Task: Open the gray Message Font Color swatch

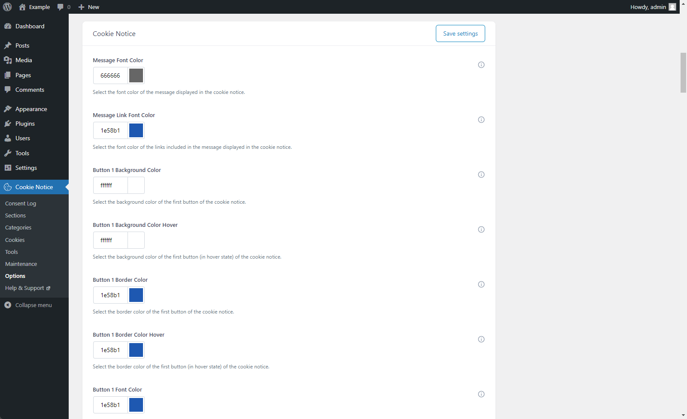Action: [136, 75]
